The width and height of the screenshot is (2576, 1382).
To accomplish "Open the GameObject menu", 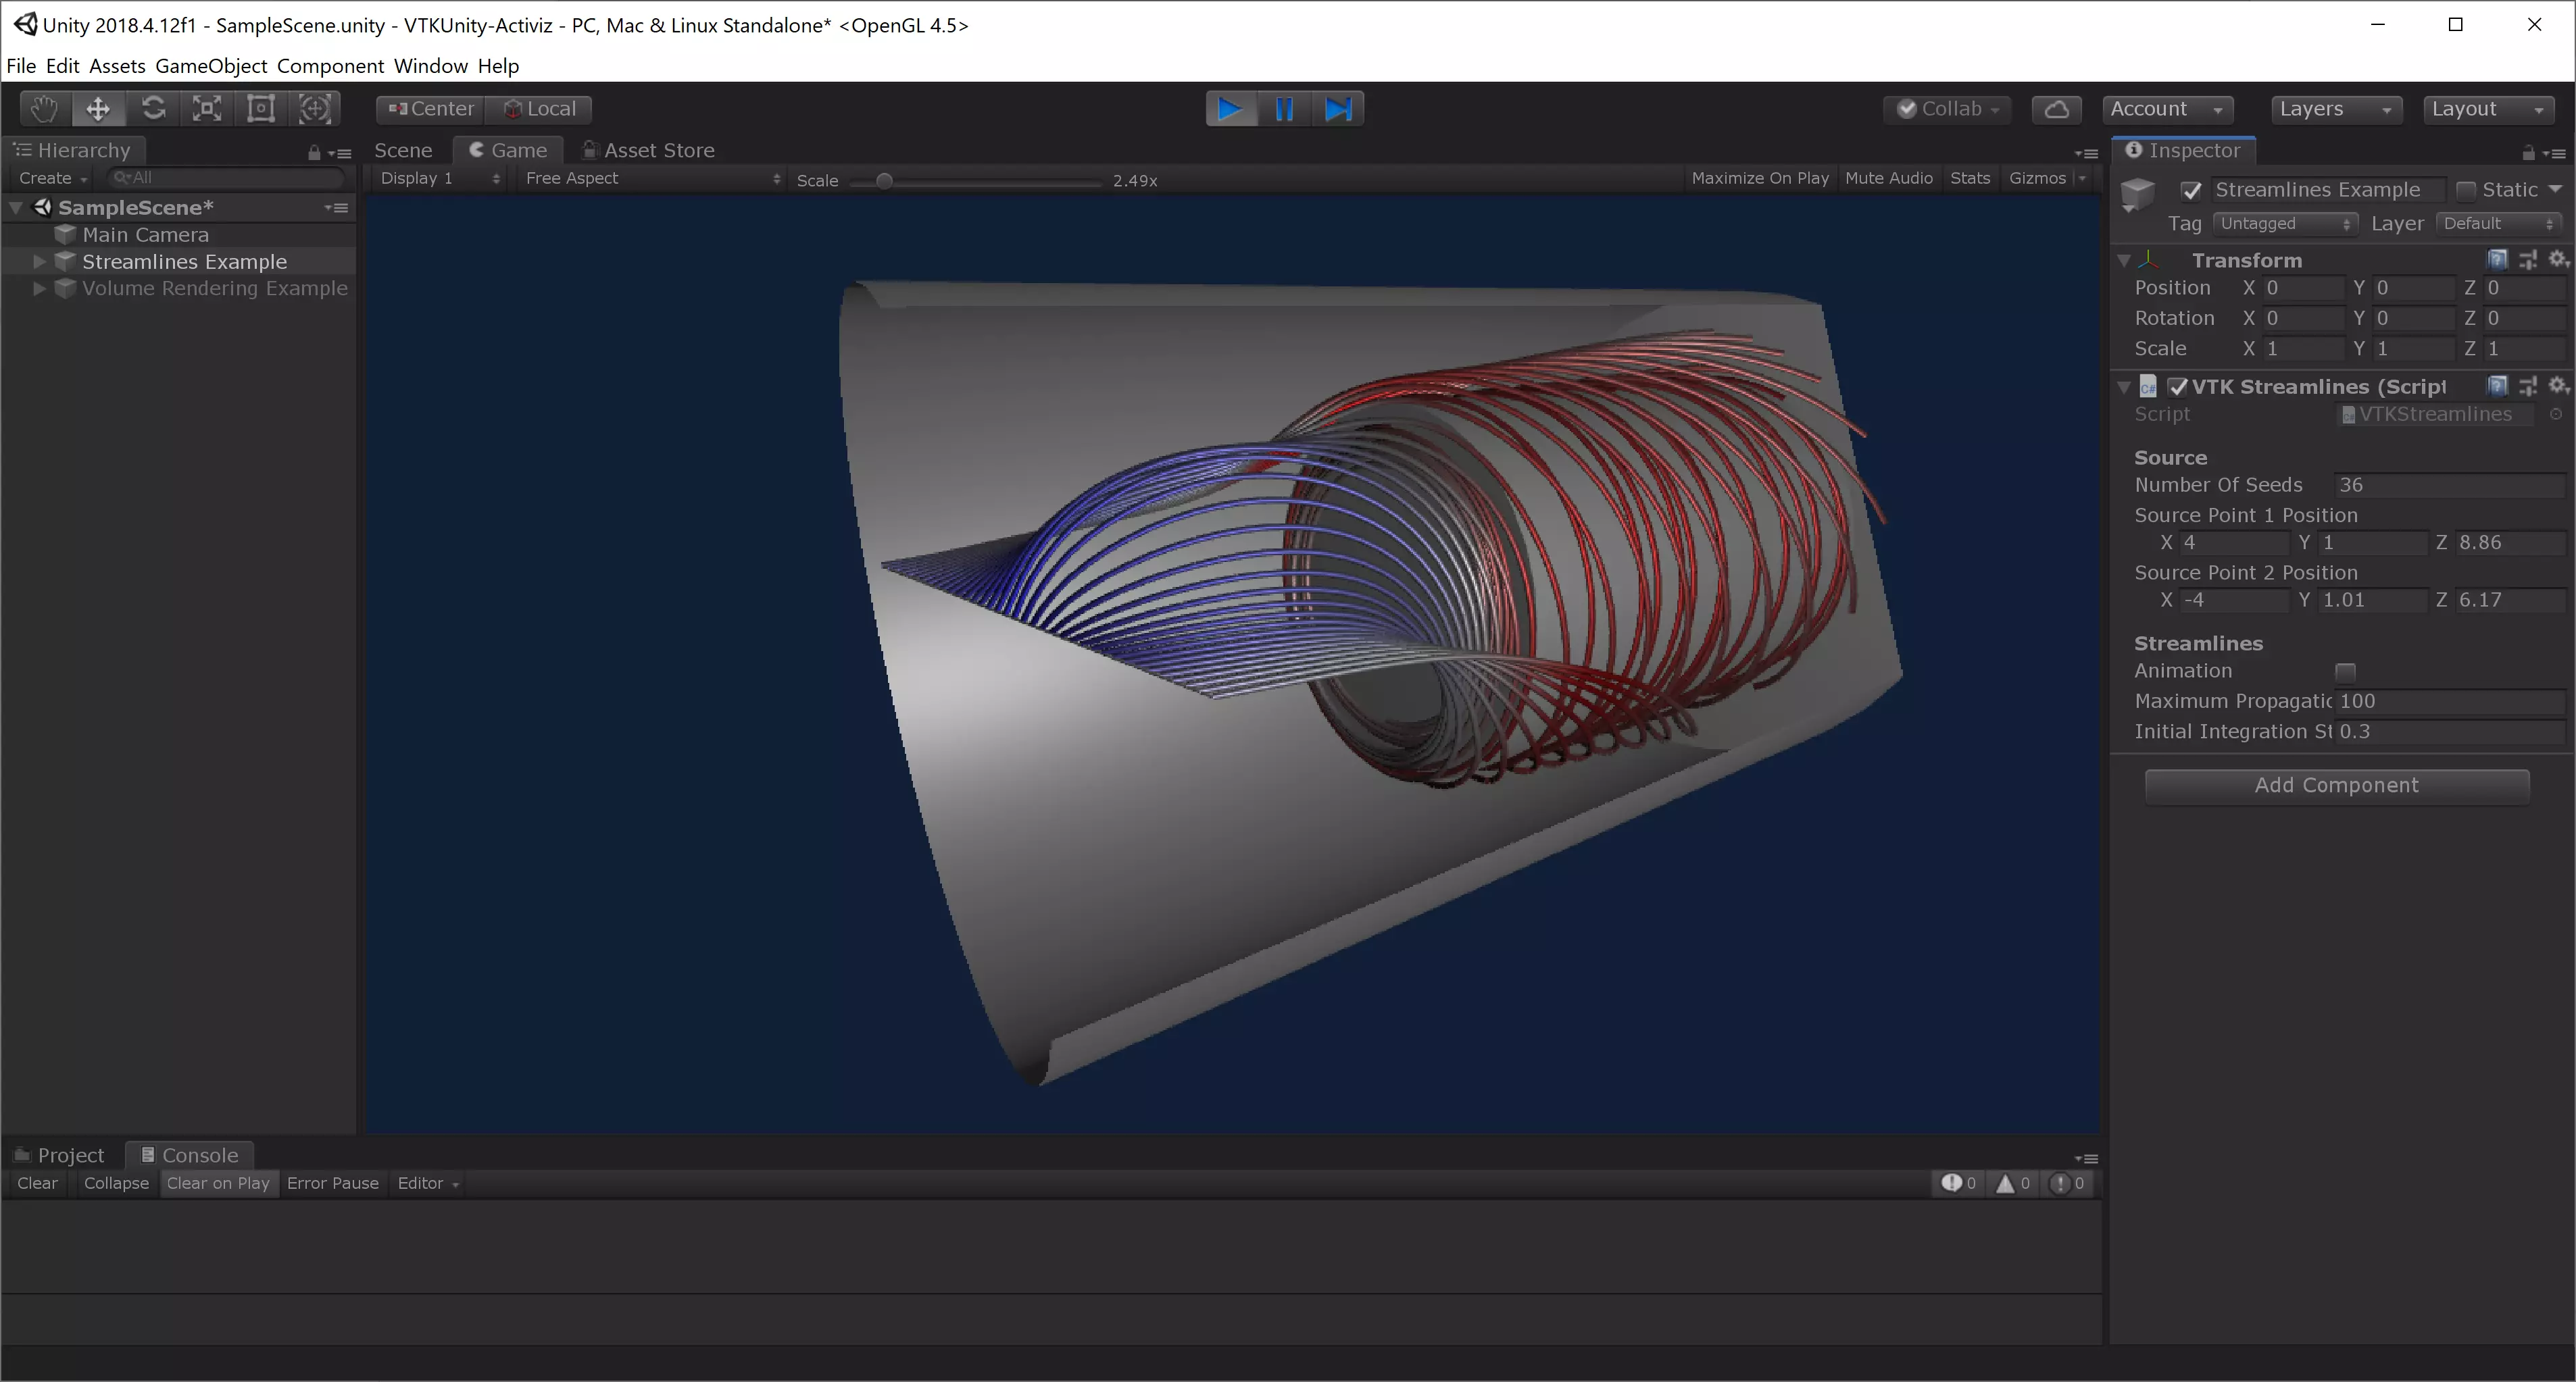I will click(211, 66).
